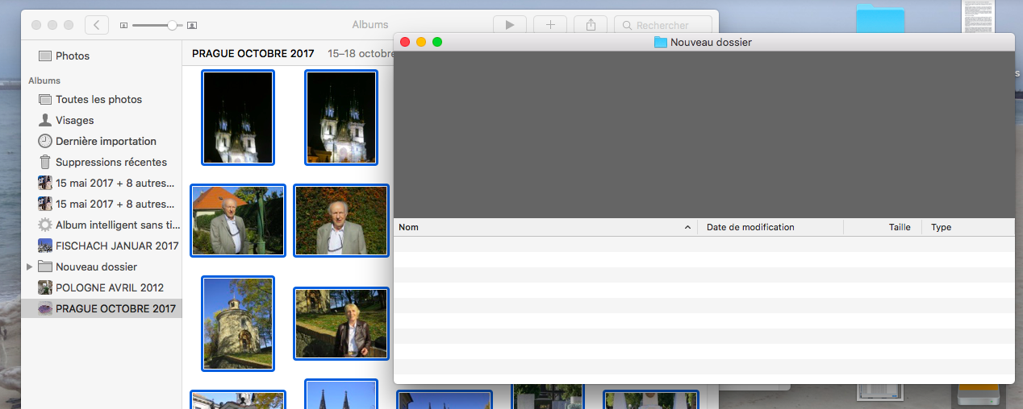This screenshot has width=1023, height=409.
Task: Select man in front of red-roof house photo
Action: coord(238,221)
